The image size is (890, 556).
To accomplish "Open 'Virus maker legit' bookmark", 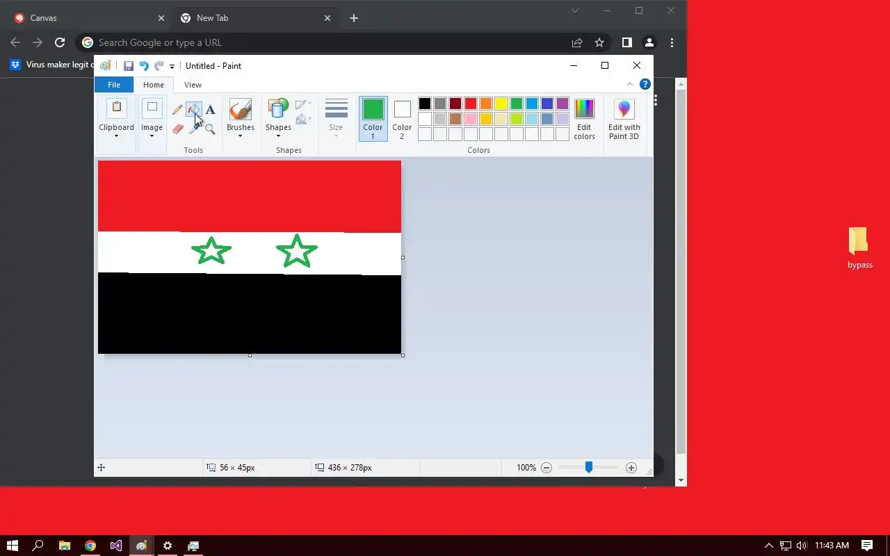I will pyautogui.click(x=52, y=65).
